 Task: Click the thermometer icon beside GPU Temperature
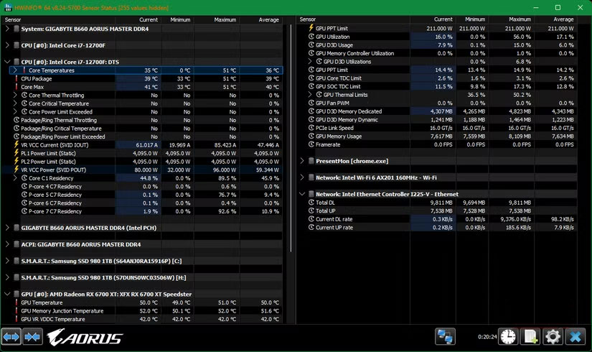(x=17, y=302)
